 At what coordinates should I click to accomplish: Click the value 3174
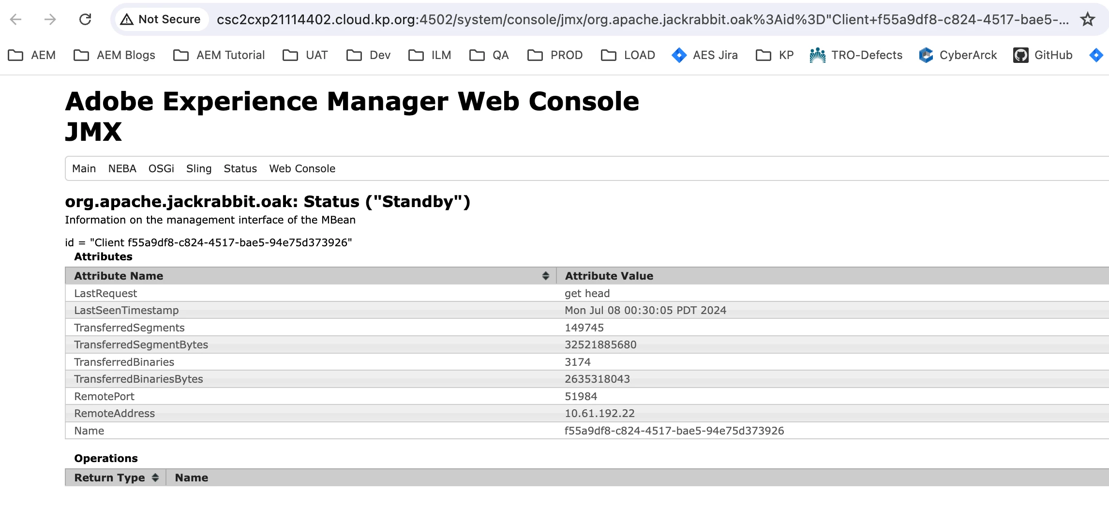[x=578, y=362]
